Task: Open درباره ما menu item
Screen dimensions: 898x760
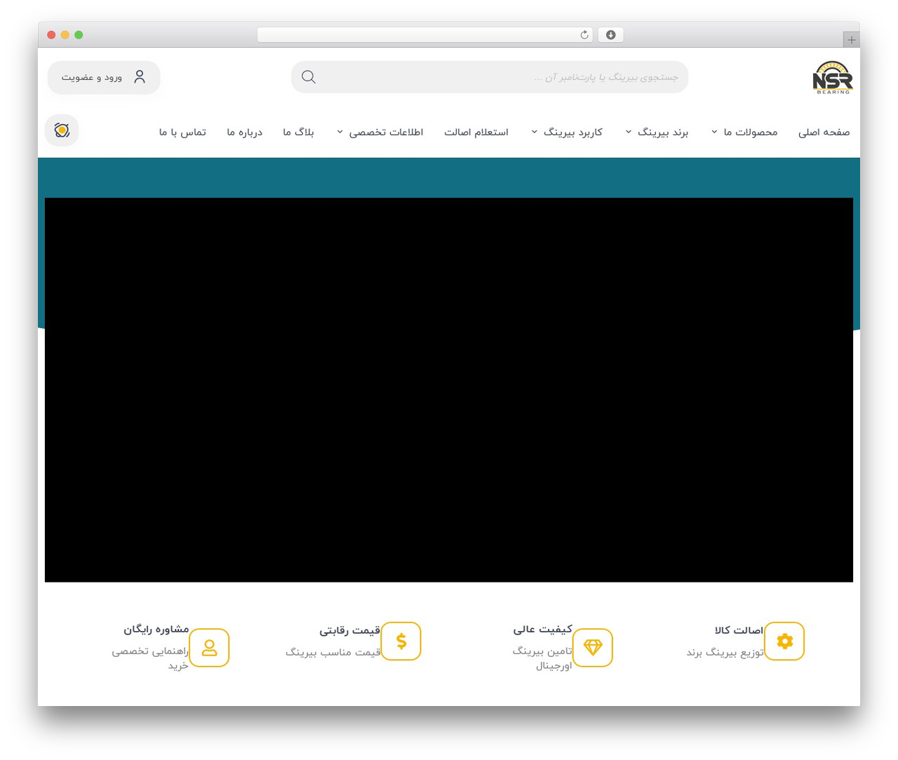Action: point(244,132)
